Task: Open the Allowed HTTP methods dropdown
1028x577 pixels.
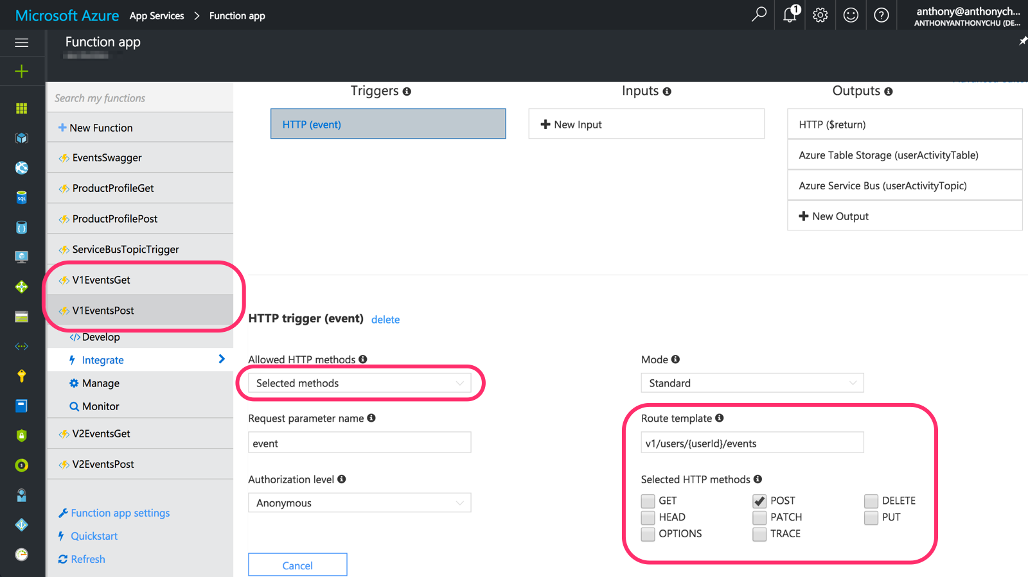Action: pos(360,383)
